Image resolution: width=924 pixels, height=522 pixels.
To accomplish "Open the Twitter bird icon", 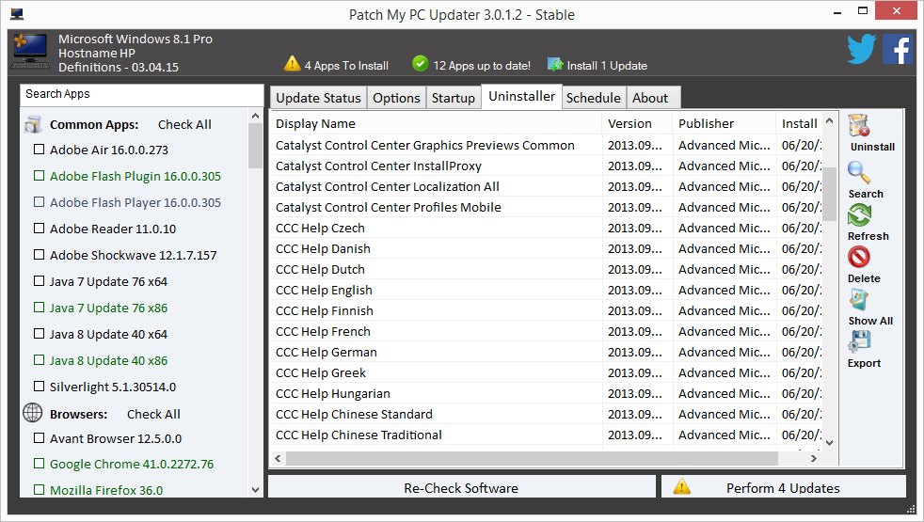I will click(862, 49).
